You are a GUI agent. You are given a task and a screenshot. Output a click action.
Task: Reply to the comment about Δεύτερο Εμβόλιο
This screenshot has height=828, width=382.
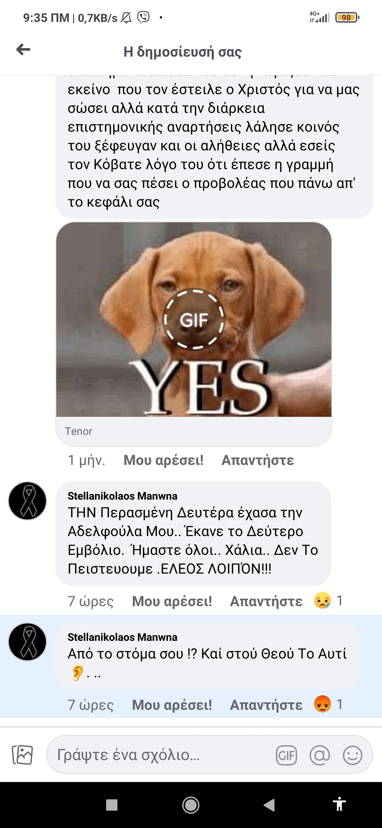pyautogui.click(x=266, y=601)
